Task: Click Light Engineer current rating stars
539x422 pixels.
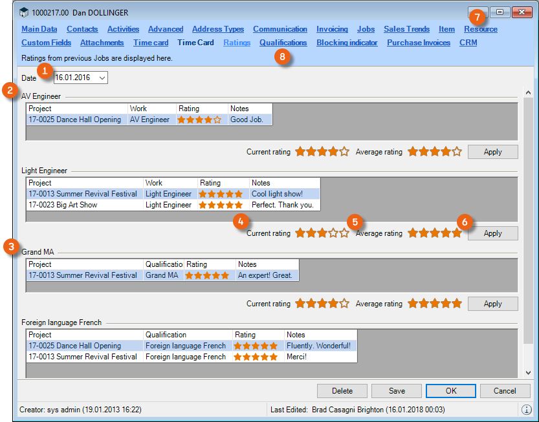Action: coord(322,233)
